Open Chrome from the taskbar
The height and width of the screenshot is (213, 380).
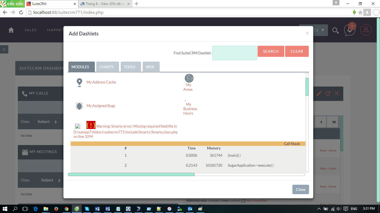(66, 209)
